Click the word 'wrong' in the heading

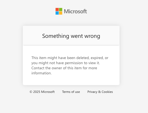[x=92, y=36]
